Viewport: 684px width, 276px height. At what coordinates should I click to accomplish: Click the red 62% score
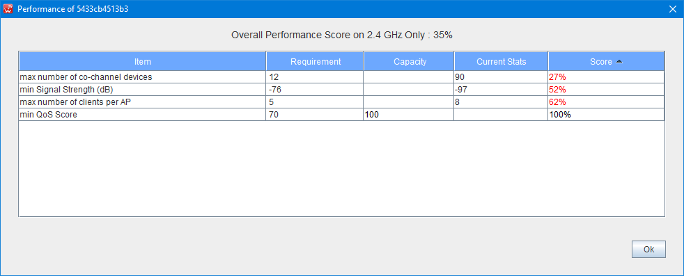(557, 102)
